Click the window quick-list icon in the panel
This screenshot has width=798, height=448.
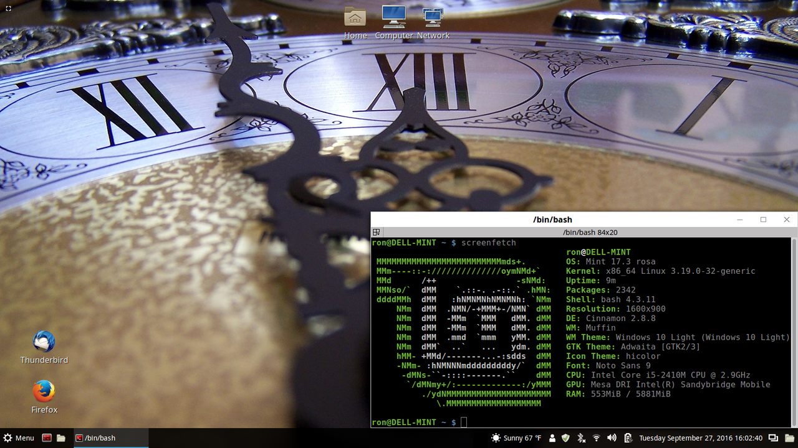coord(773,438)
